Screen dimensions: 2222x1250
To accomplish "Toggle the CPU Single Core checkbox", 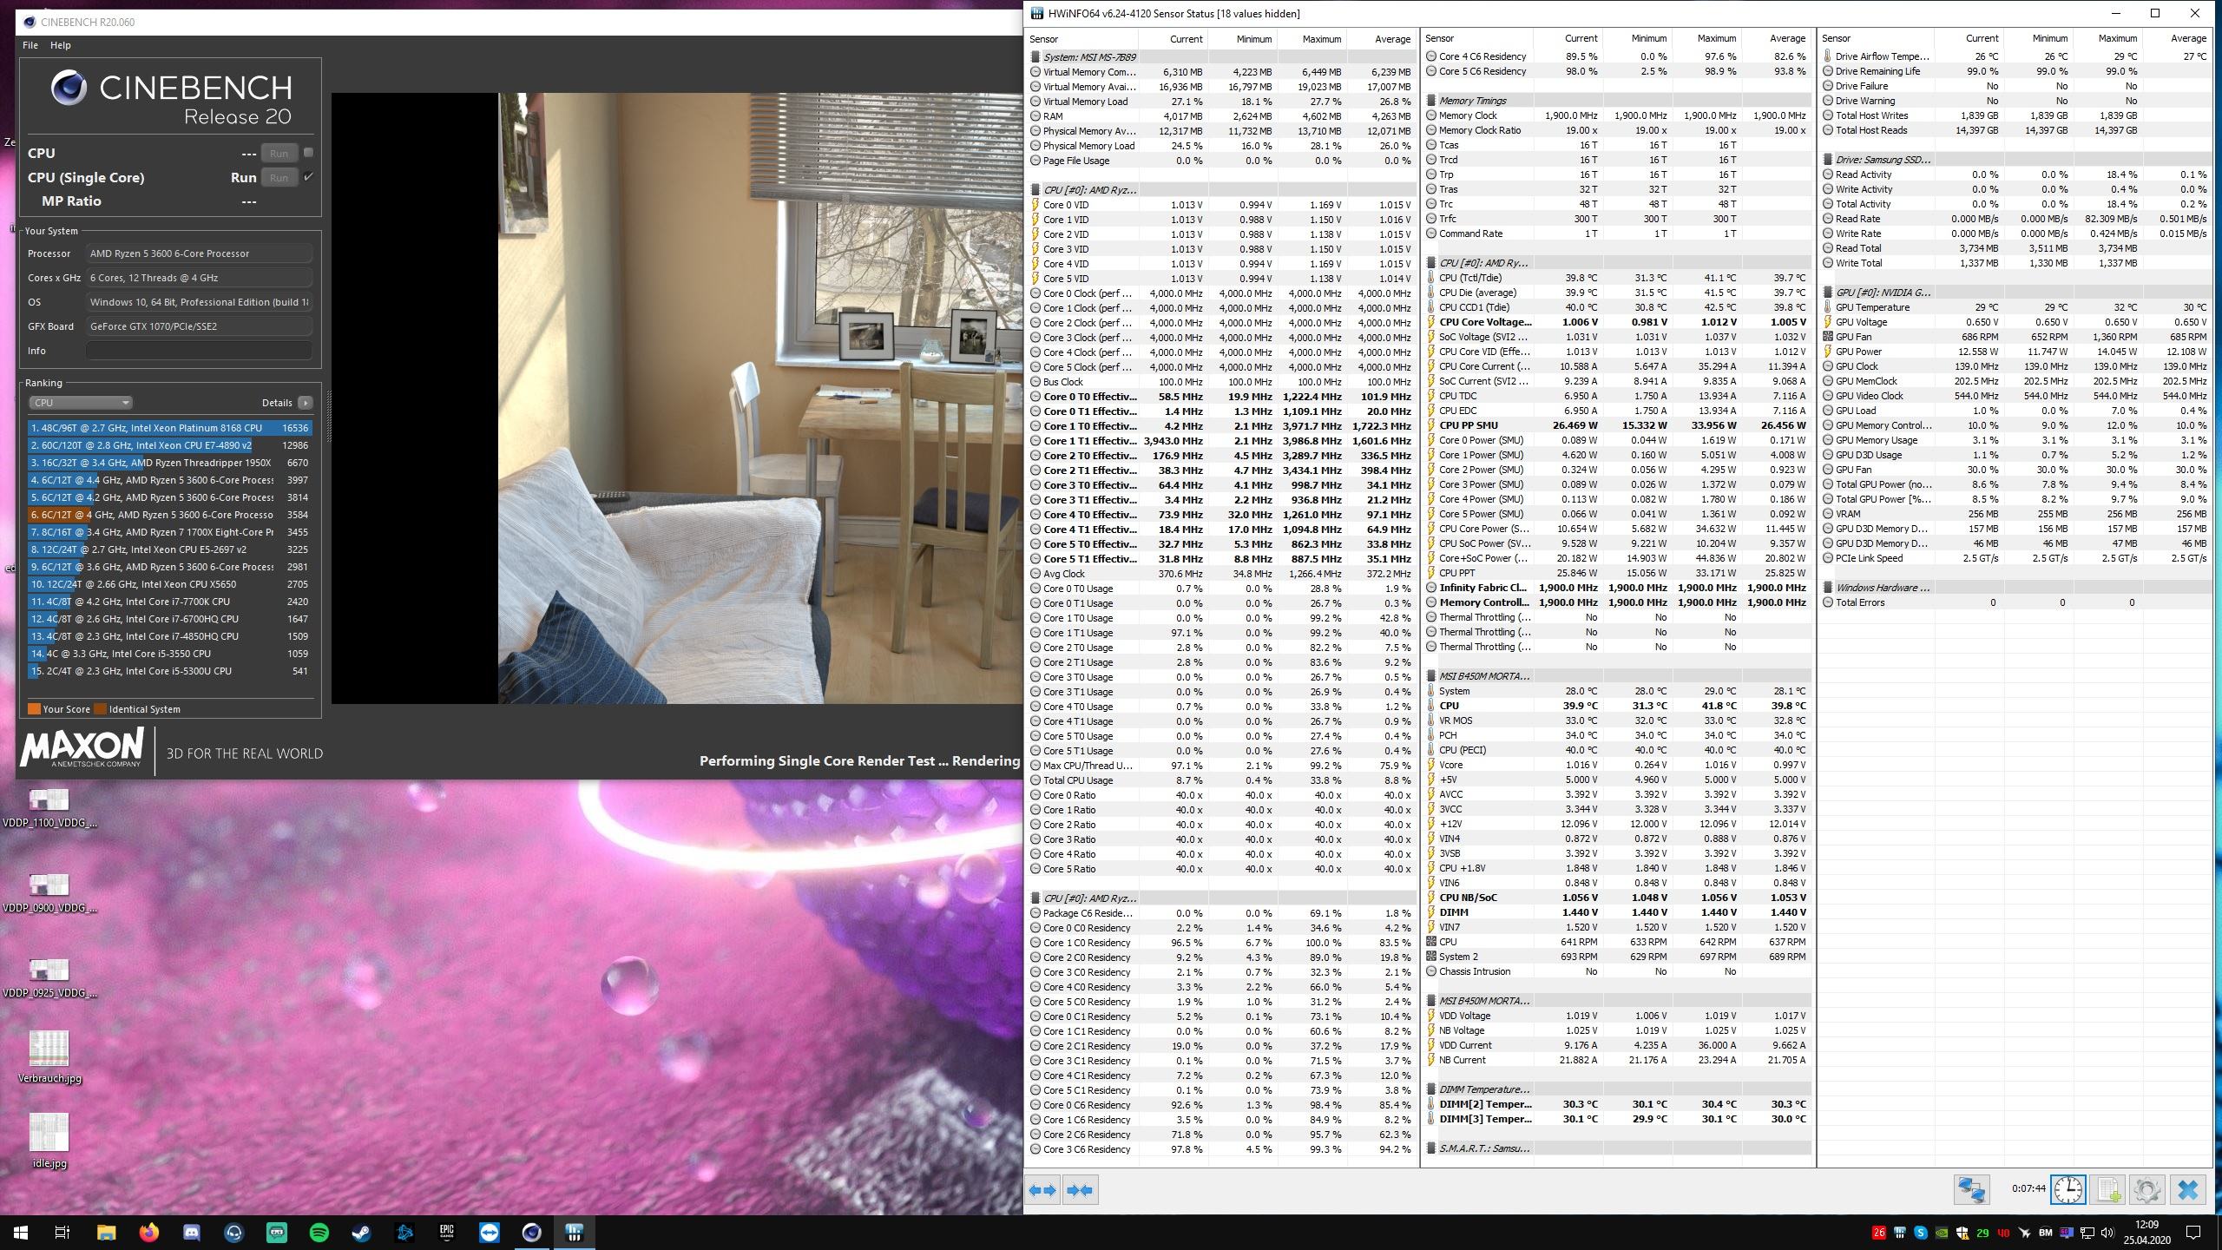I will 308,177.
